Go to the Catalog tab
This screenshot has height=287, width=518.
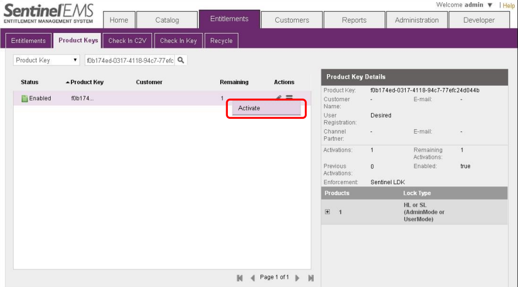[167, 20]
